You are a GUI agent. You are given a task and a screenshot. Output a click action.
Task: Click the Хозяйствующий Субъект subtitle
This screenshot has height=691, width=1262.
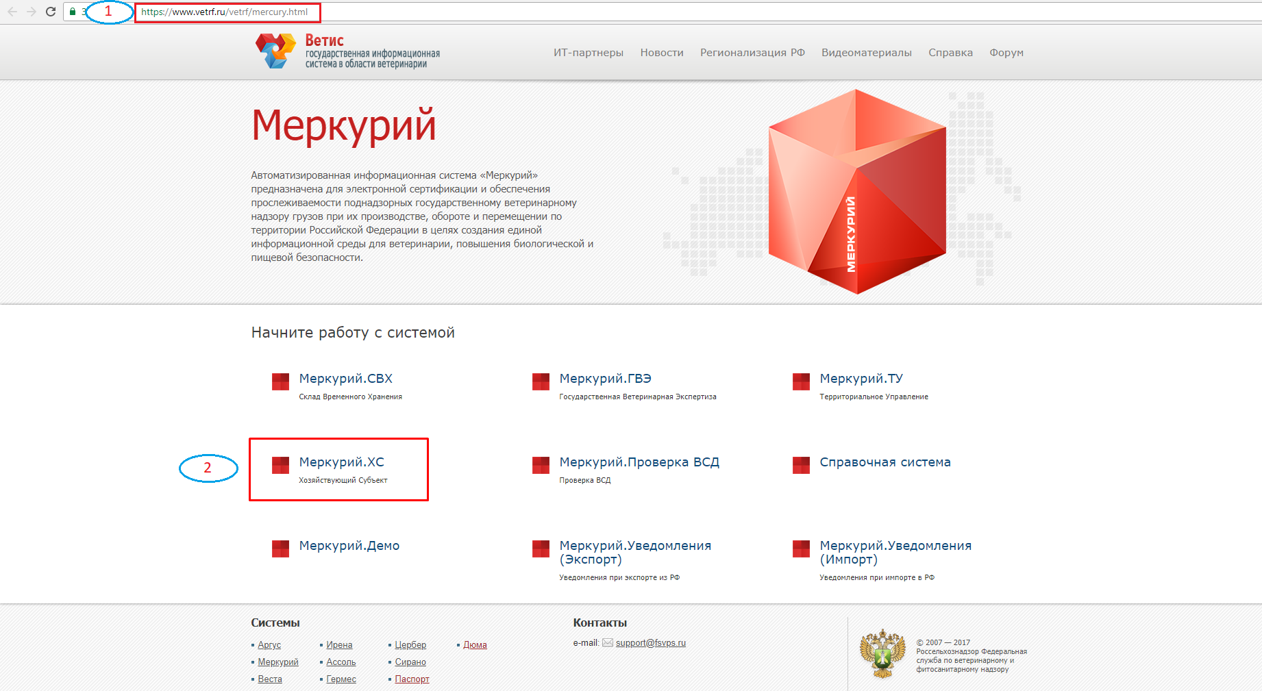343,481
